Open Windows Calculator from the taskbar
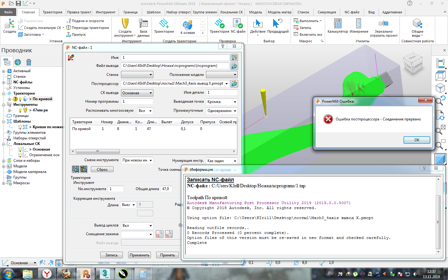The height and width of the screenshot is (280, 448). click(143, 274)
